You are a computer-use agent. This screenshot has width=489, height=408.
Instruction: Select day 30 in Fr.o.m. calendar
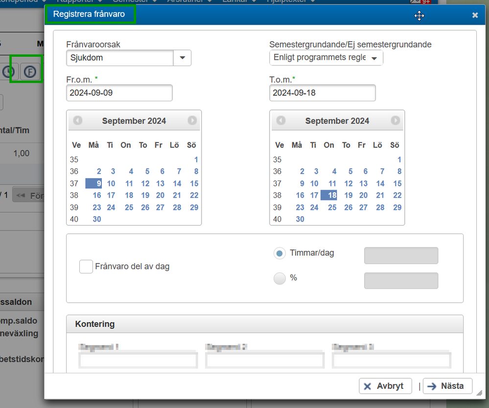[x=97, y=219]
